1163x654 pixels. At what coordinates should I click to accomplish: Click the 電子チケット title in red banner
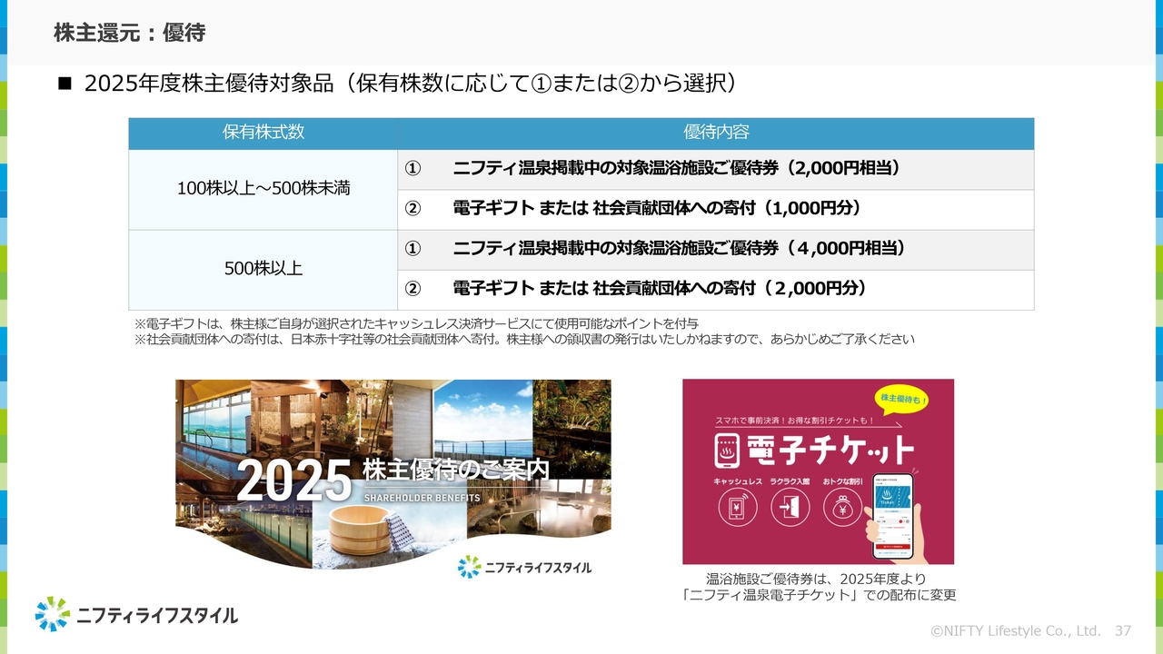coord(829,450)
